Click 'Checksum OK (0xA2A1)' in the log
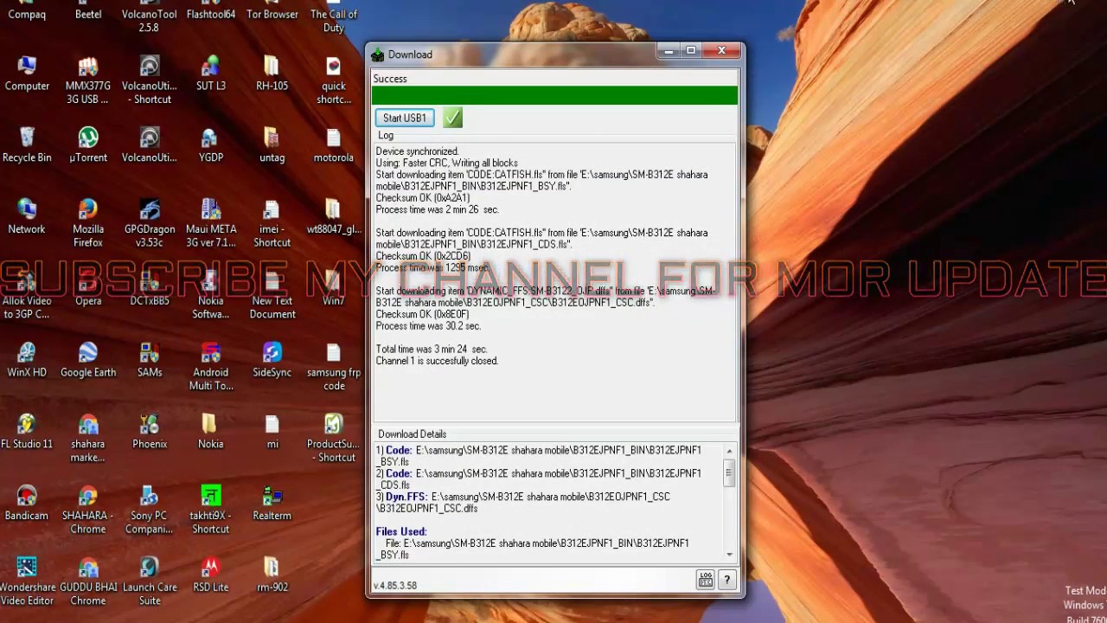The width and height of the screenshot is (1107, 623). point(423,198)
